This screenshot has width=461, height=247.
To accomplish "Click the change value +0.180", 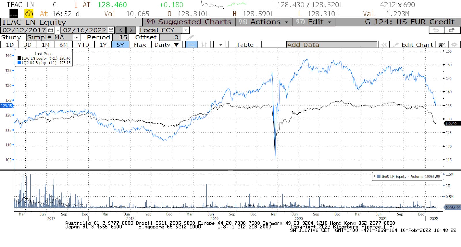I will tap(171, 5).
